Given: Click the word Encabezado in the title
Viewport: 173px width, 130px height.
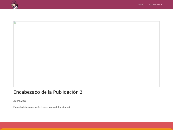Looking at the screenshot, I should click(x=27, y=92).
